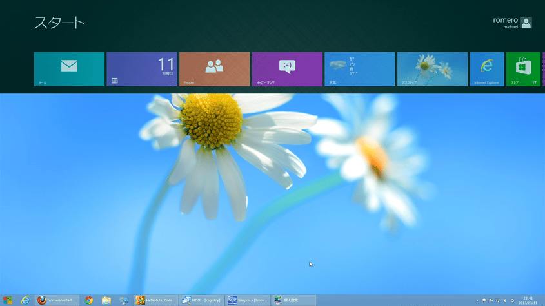Screen dimensions: 545x306
Task: Expand hidden system tray icons arrow
Action: click(477, 301)
